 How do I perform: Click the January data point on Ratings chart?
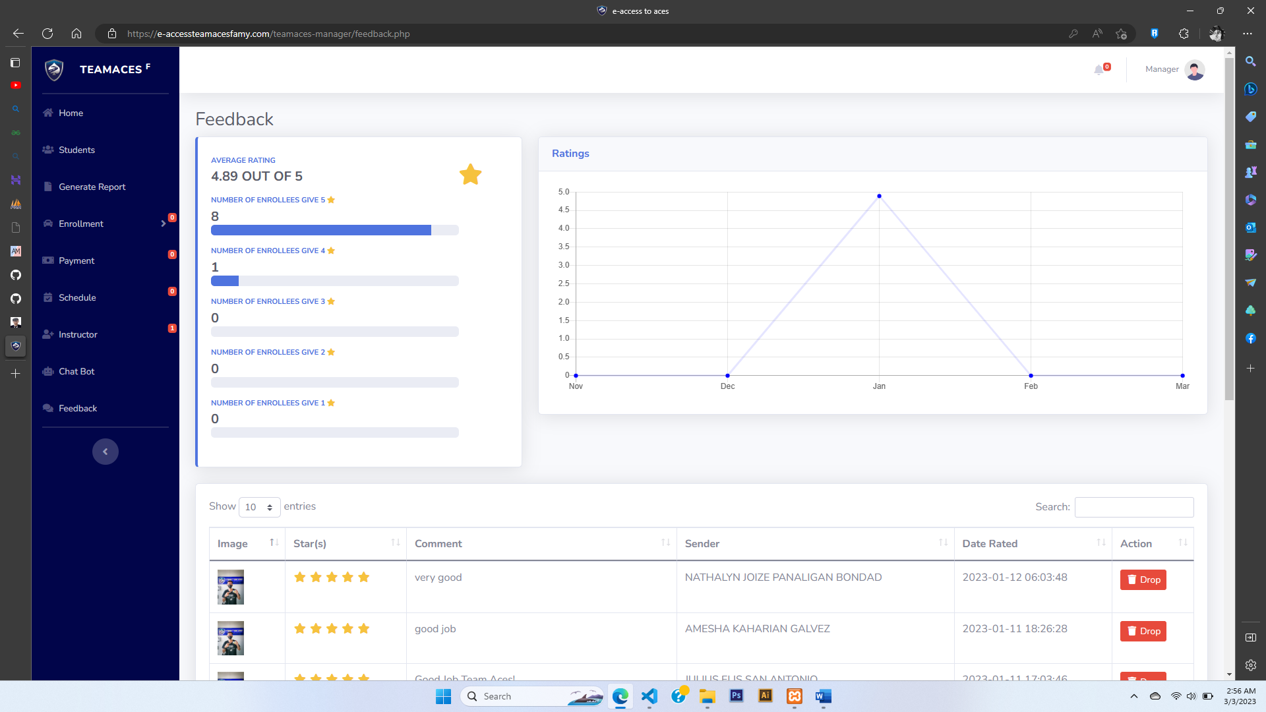[879, 196]
